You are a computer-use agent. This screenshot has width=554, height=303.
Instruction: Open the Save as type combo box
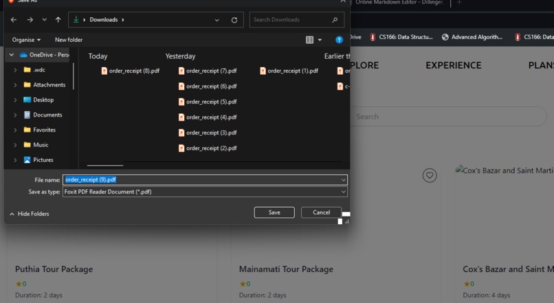(x=205, y=192)
